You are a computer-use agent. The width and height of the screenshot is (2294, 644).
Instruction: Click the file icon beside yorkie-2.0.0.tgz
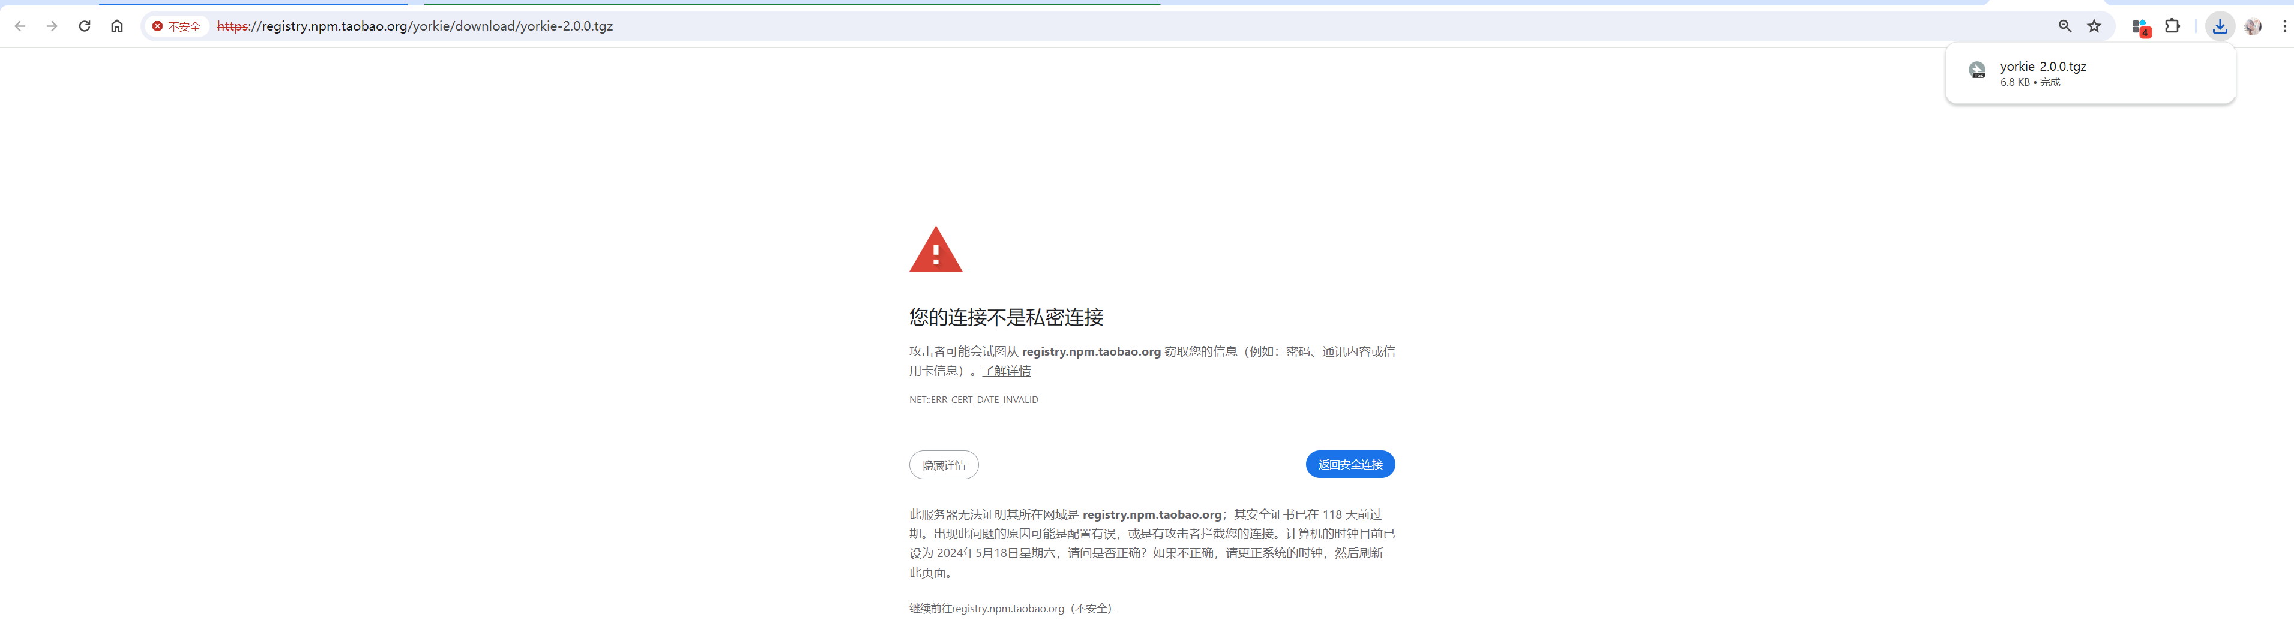pos(1977,70)
